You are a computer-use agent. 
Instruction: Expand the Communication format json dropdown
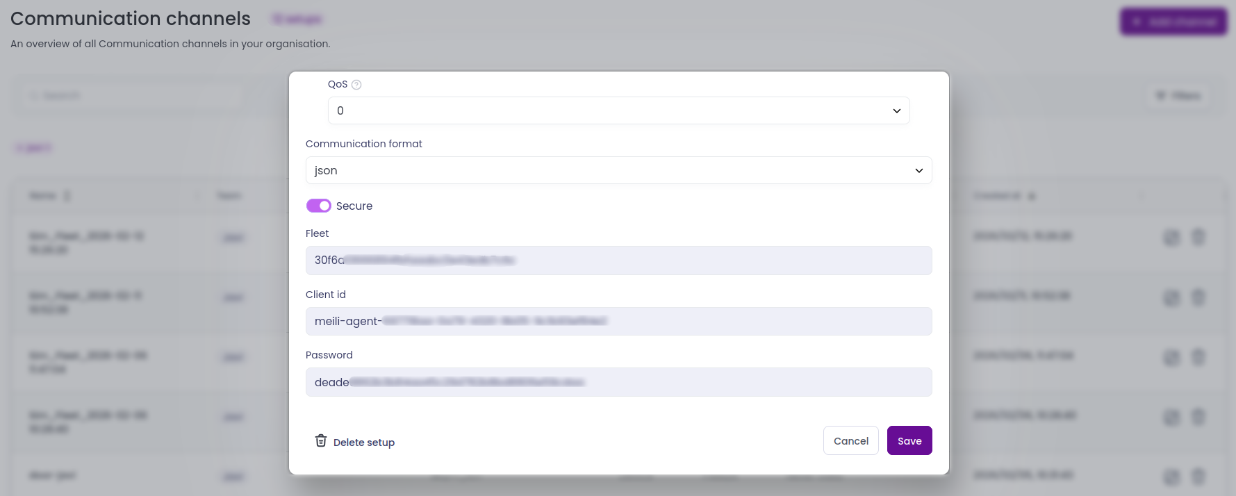(618, 170)
